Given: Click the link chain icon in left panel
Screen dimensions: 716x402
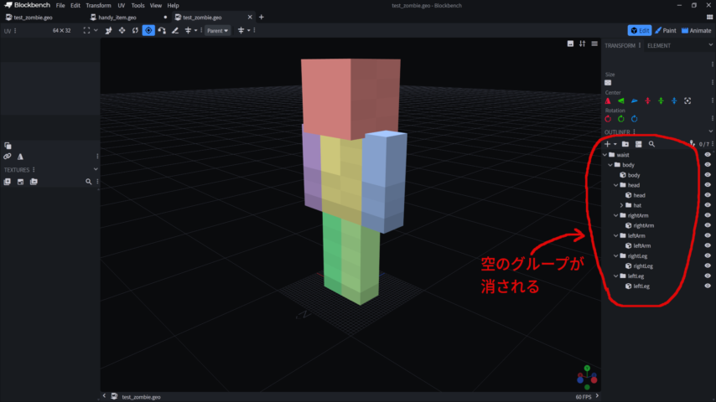Looking at the screenshot, I should click(x=8, y=157).
